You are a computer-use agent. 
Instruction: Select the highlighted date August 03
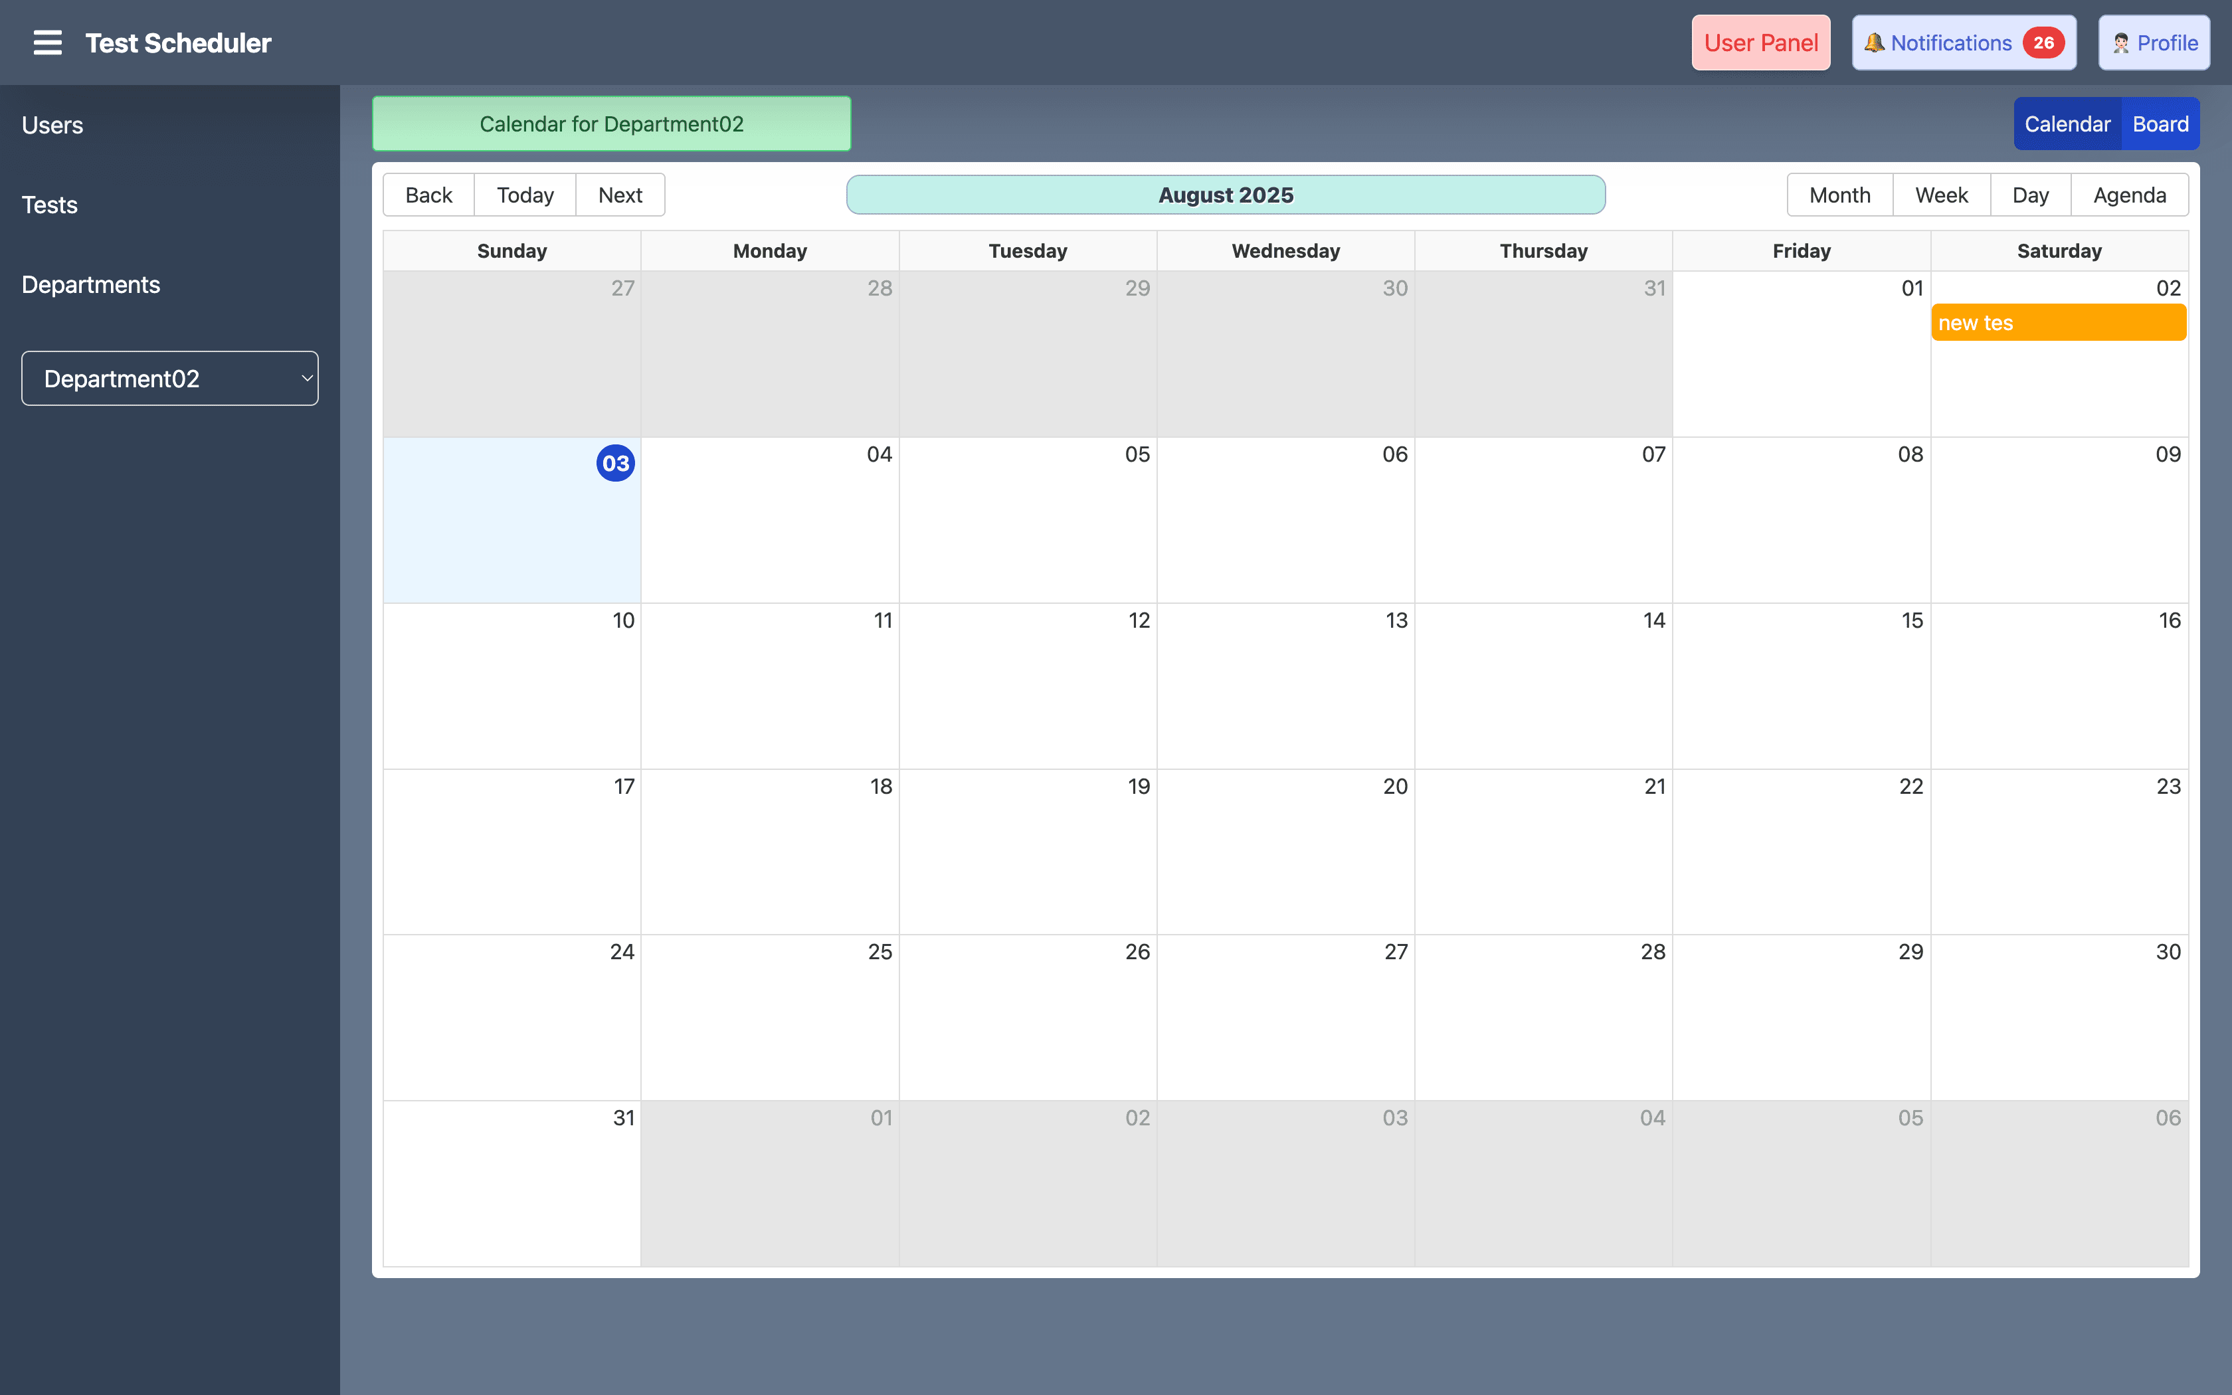coord(614,462)
